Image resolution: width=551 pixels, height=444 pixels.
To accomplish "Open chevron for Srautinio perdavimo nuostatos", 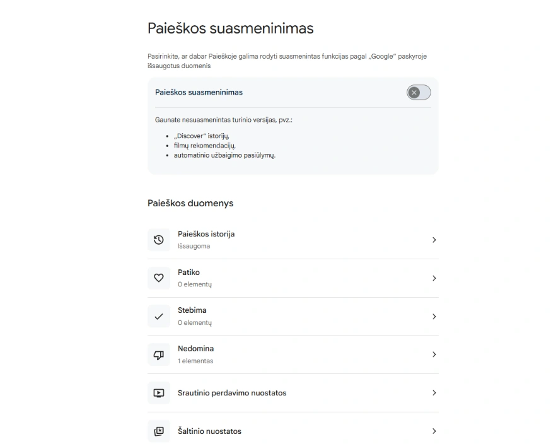I will pos(434,393).
